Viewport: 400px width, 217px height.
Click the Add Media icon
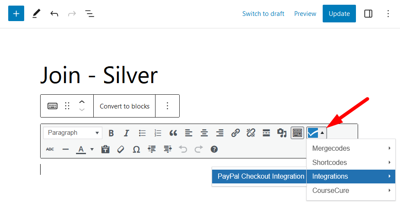282,133
